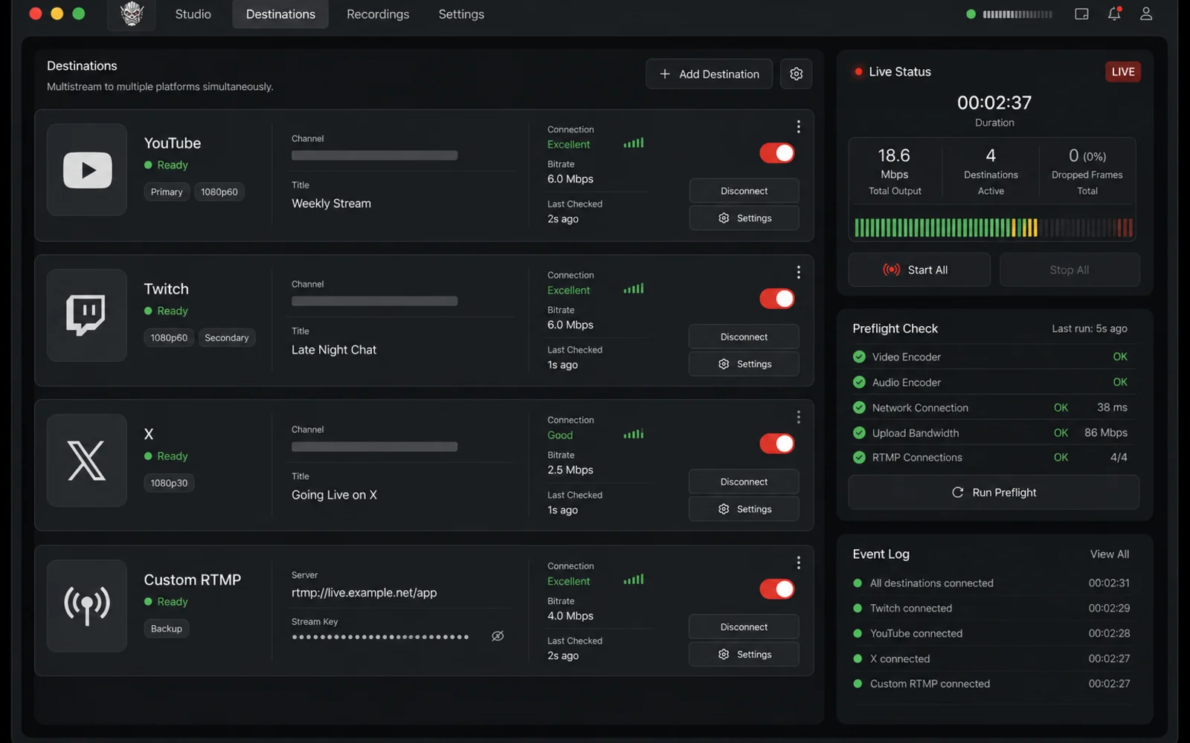1190x743 pixels.
Task: Disable the Twitch destination toggle
Action: point(777,299)
